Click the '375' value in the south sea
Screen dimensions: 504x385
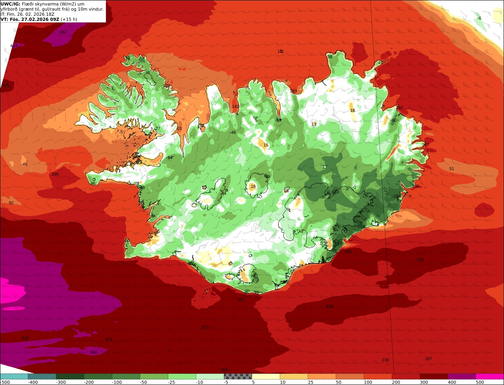(205, 328)
